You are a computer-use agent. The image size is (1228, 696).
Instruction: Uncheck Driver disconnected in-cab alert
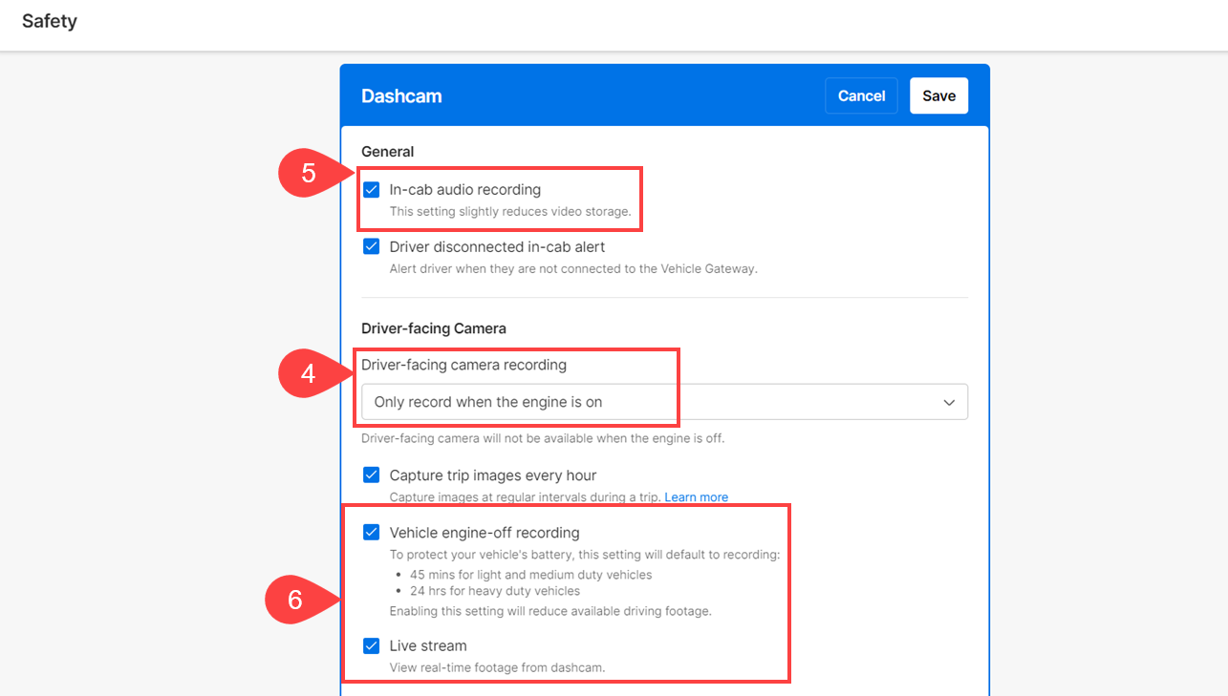tap(372, 247)
